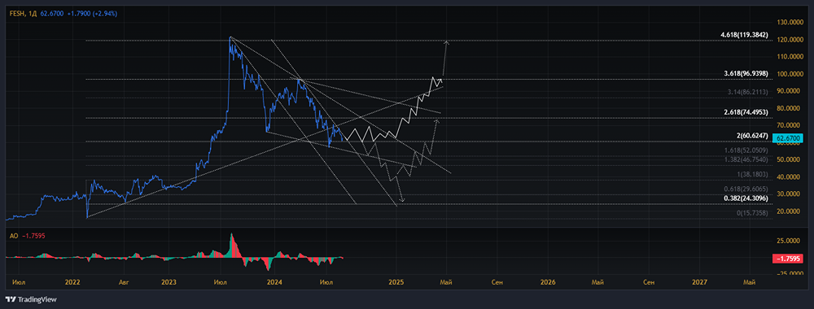Viewport: 814px width, 309px height.
Task: Click the 20.0000 price axis label
Action: [788, 211]
